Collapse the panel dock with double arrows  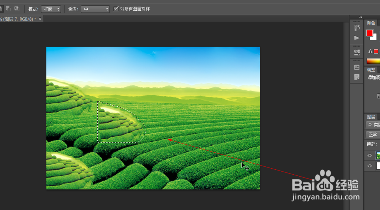click(x=361, y=17)
